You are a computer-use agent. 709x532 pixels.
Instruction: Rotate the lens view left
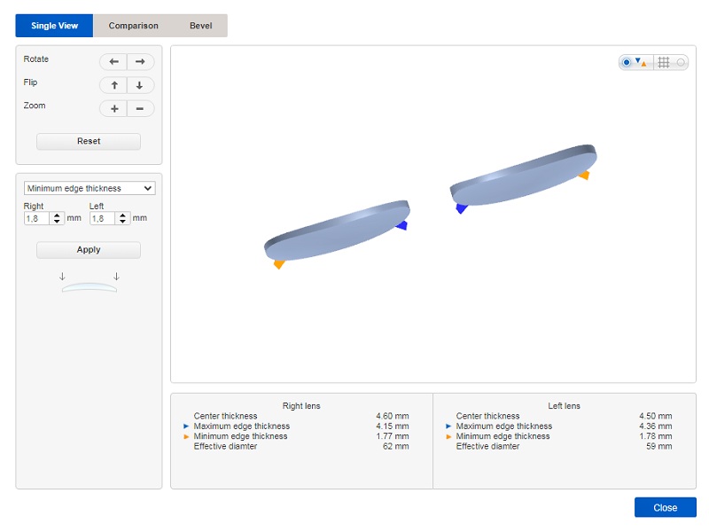tap(113, 62)
